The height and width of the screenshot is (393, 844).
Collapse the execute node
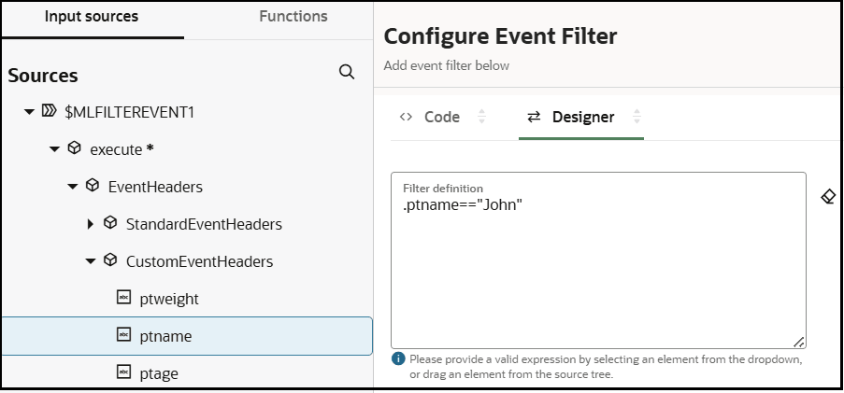[x=54, y=149]
